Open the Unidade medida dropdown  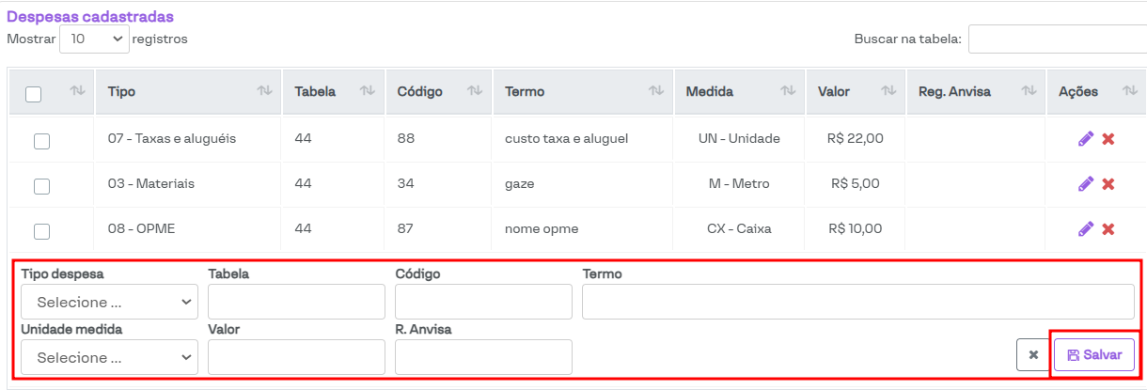(x=109, y=357)
